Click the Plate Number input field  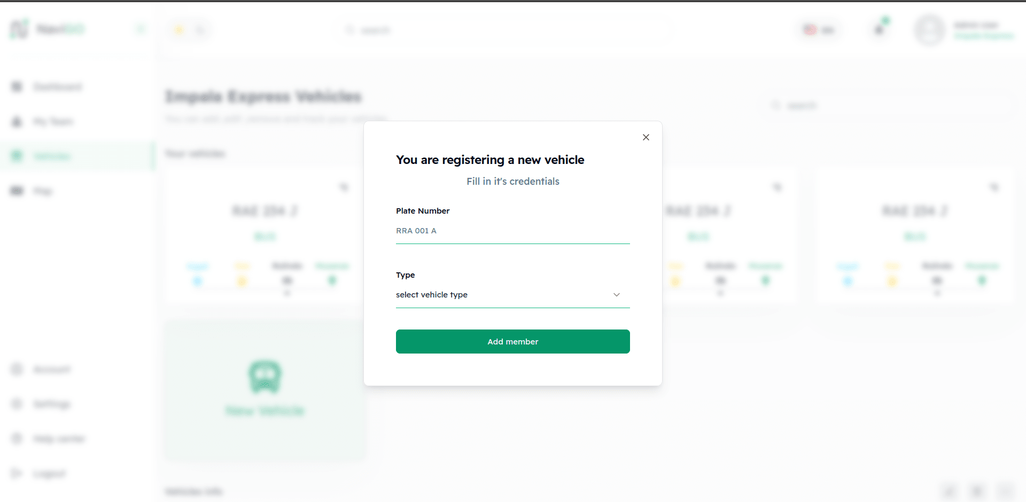[x=512, y=231]
